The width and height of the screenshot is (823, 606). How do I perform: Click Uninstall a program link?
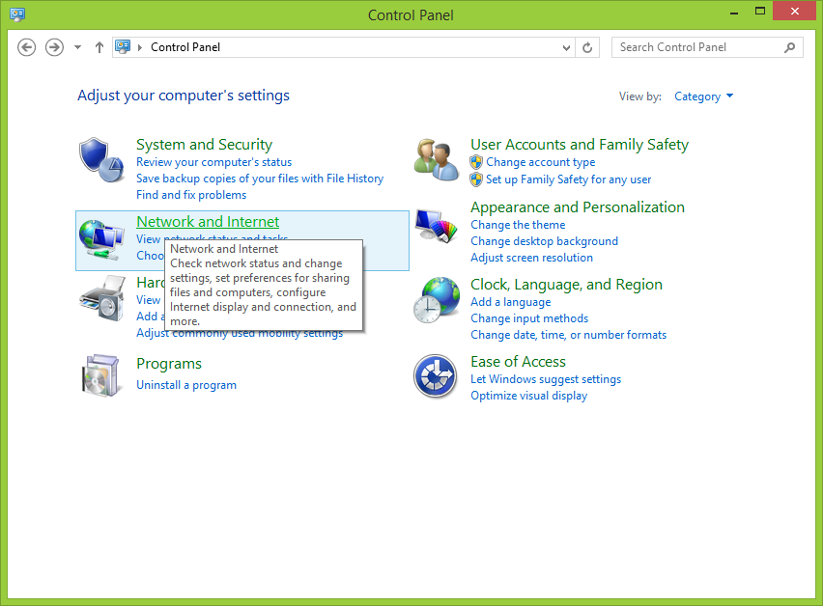(186, 385)
